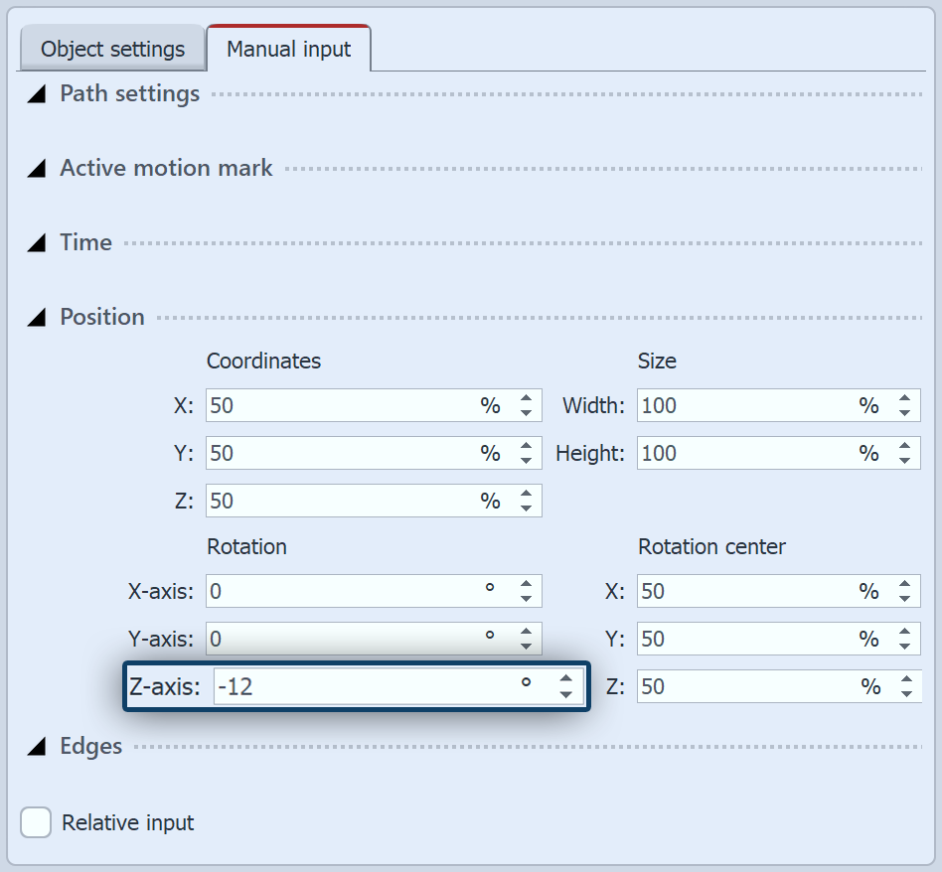The width and height of the screenshot is (942, 872).
Task: Decrease Y-axis rotation with down arrow
Action: (x=526, y=647)
